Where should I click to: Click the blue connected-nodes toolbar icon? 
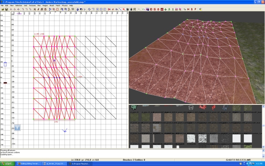pyautogui.click(x=50, y=9)
